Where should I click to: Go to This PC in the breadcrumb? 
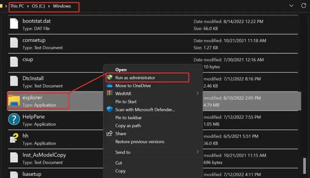[17, 6]
